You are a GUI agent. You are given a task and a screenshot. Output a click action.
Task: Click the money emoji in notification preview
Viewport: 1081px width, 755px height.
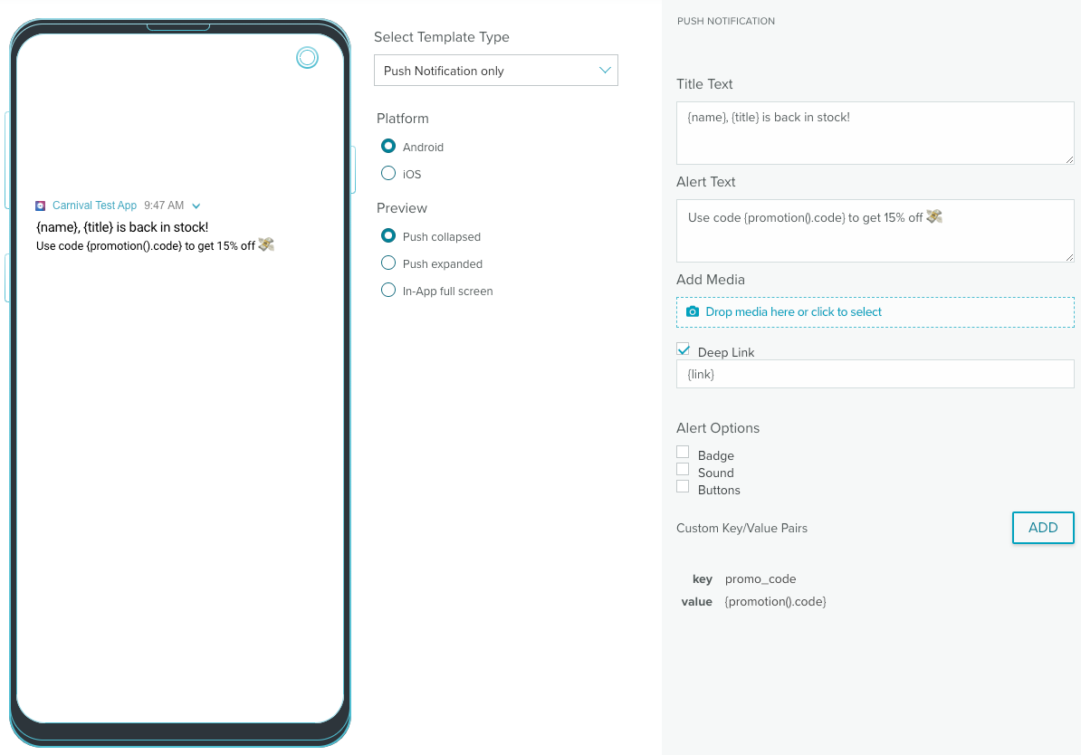(x=266, y=244)
